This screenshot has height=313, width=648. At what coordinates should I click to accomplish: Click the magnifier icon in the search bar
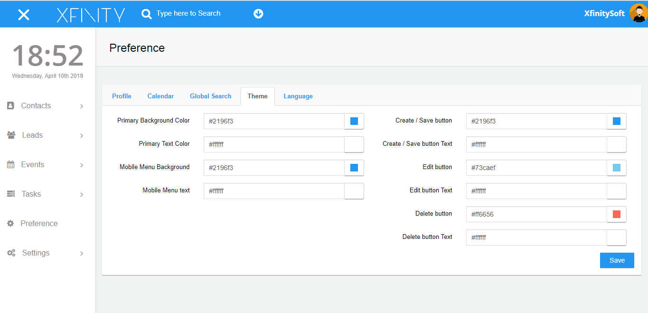146,13
